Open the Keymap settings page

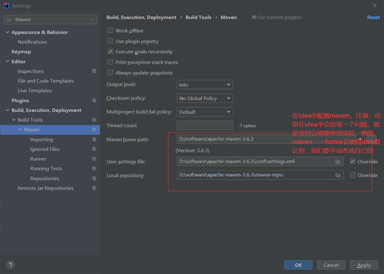pyautogui.click(x=21, y=52)
